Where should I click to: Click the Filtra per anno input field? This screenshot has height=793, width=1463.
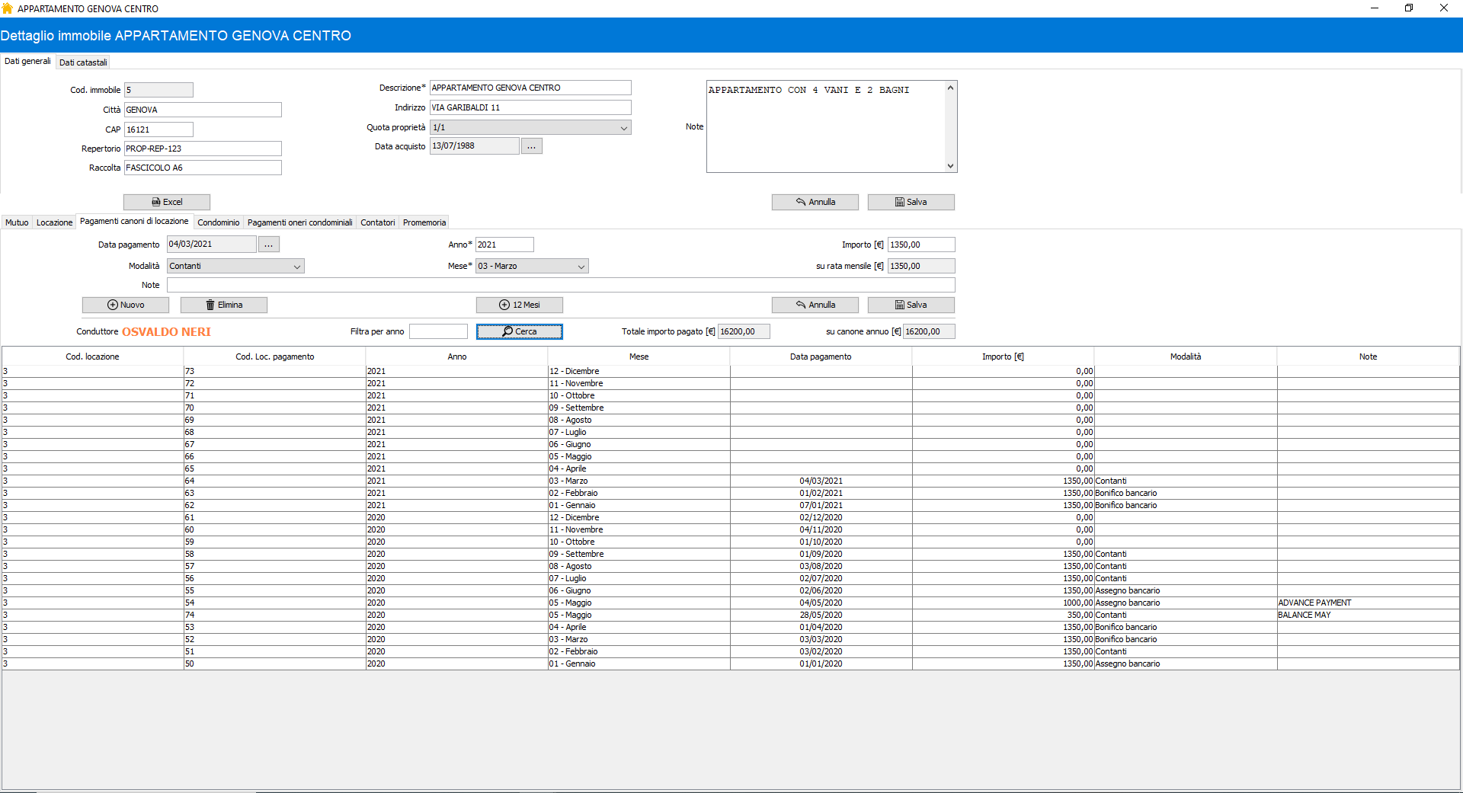point(438,331)
